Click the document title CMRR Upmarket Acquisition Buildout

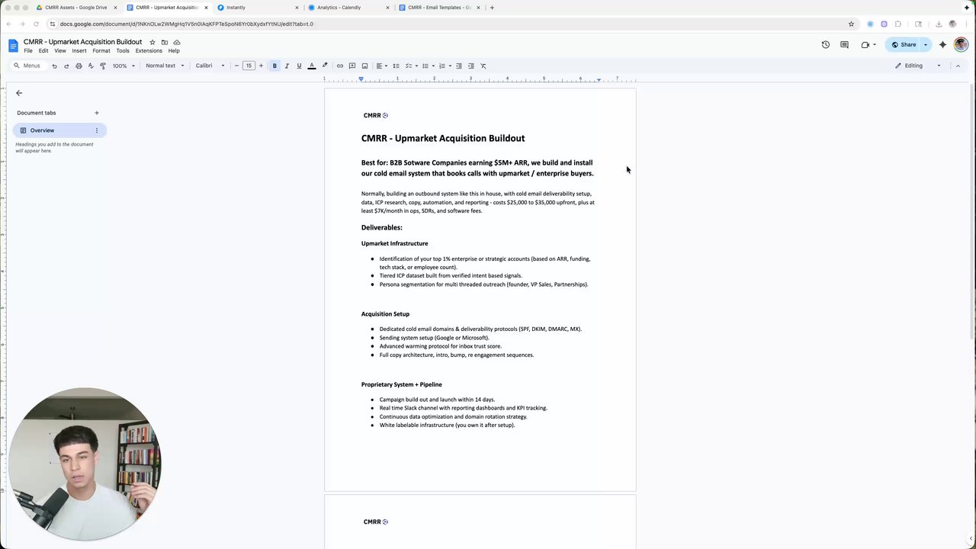(82, 42)
